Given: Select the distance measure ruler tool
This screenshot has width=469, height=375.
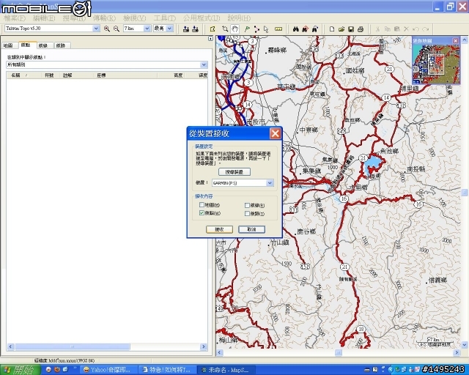Looking at the screenshot, I should tap(278, 29).
